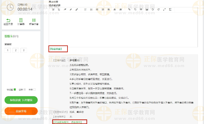The image size is (204, 124).
Task: Toggle fullscreen editor mode icon
Action: click(x=164, y=9)
